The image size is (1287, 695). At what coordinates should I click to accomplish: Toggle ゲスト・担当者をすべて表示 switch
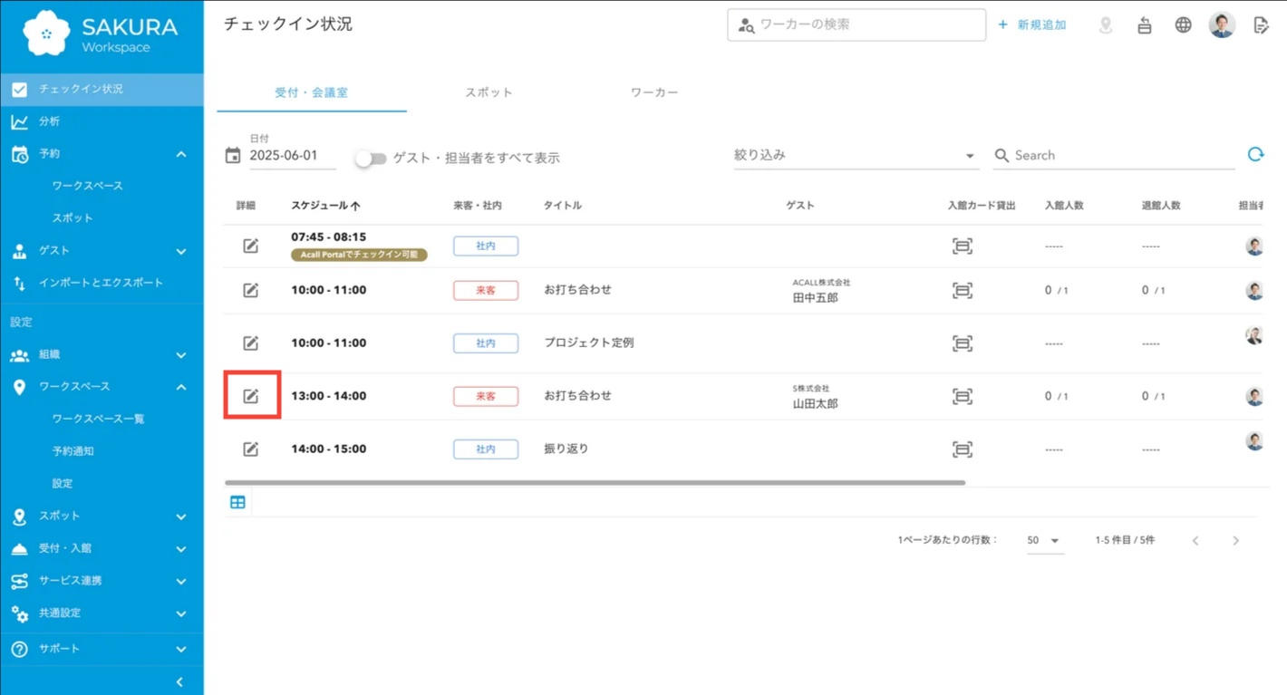tap(371, 159)
